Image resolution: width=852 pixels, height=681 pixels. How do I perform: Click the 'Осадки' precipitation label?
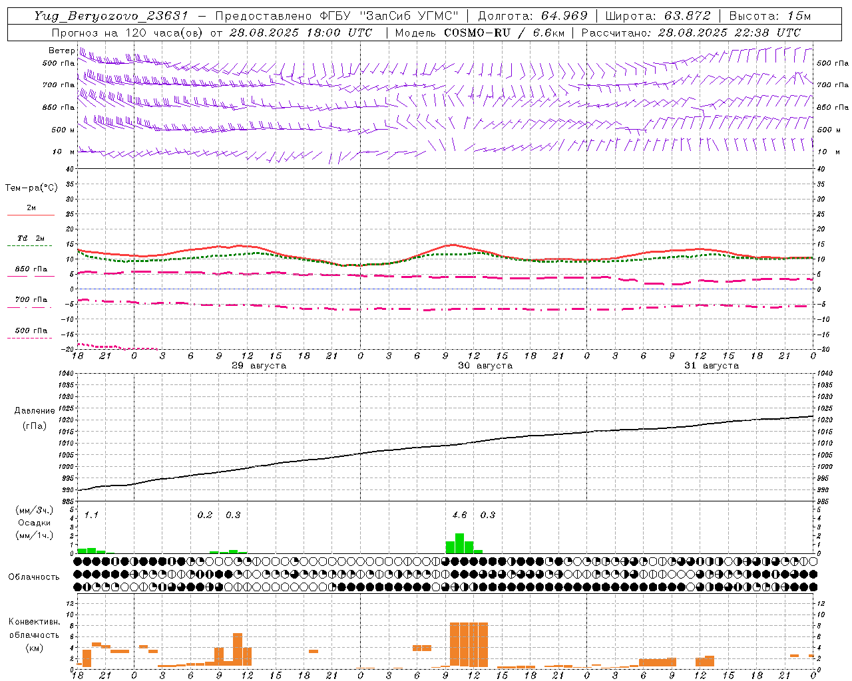pos(35,523)
